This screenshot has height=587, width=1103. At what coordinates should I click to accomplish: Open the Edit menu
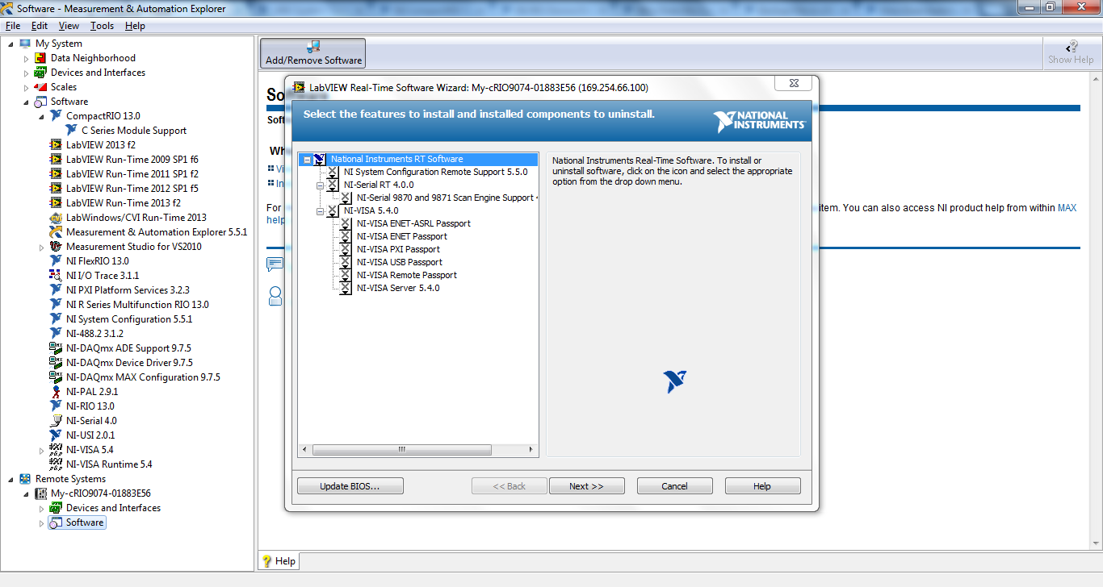(x=40, y=26)
